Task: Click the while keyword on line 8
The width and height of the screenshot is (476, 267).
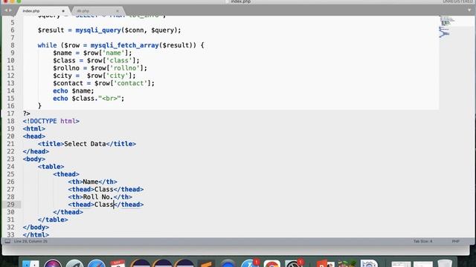Action: (47, 45)
